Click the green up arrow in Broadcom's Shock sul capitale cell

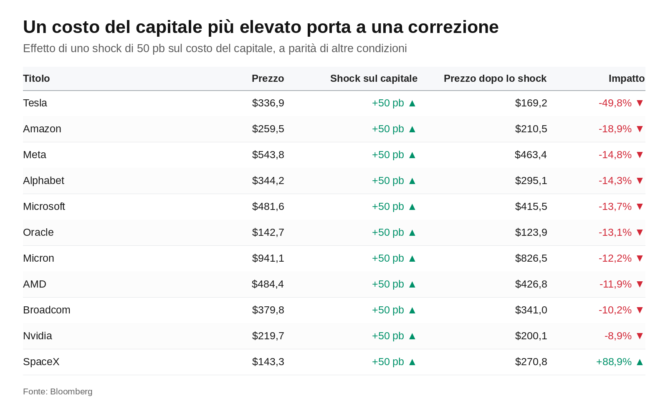click(x=412, y=310)
